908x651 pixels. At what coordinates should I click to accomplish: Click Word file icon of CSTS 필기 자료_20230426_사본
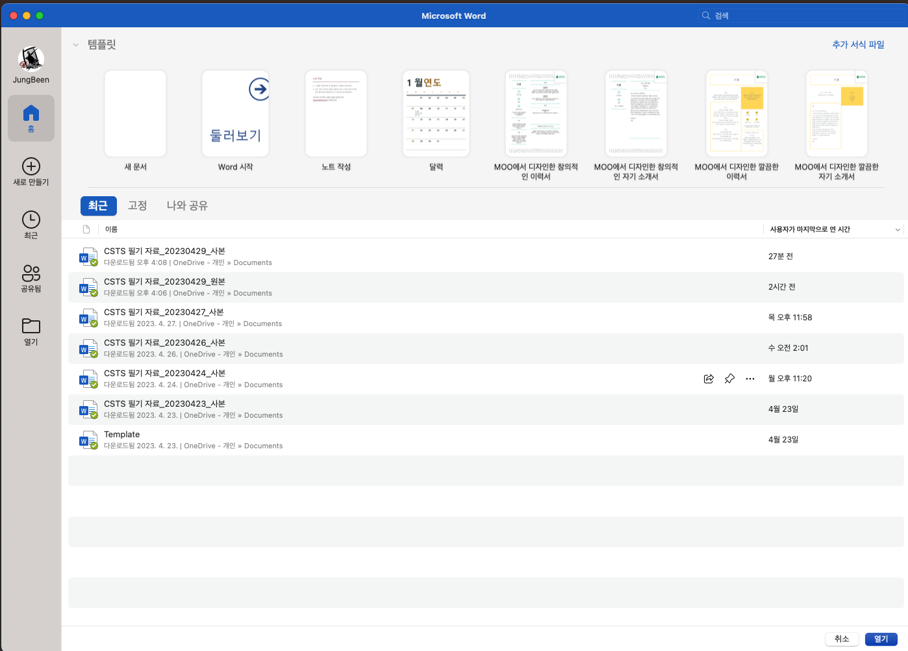(x=88, y=349)
